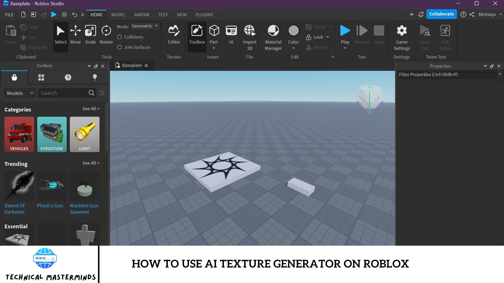The height and width of the screenshot is (283, 504).
Task: Click the share icon near Collaborate
Action: [472, 14]
